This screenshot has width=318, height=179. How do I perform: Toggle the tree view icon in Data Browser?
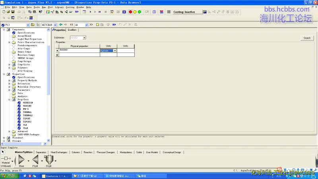click(38, 25)
